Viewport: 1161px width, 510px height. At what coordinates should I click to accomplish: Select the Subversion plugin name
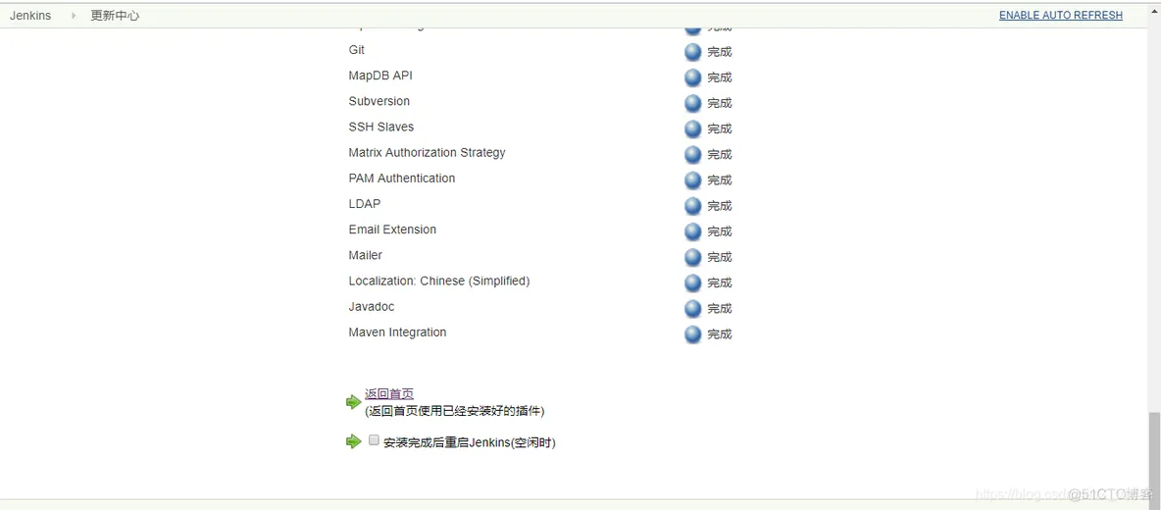click(x=379, y=101)
